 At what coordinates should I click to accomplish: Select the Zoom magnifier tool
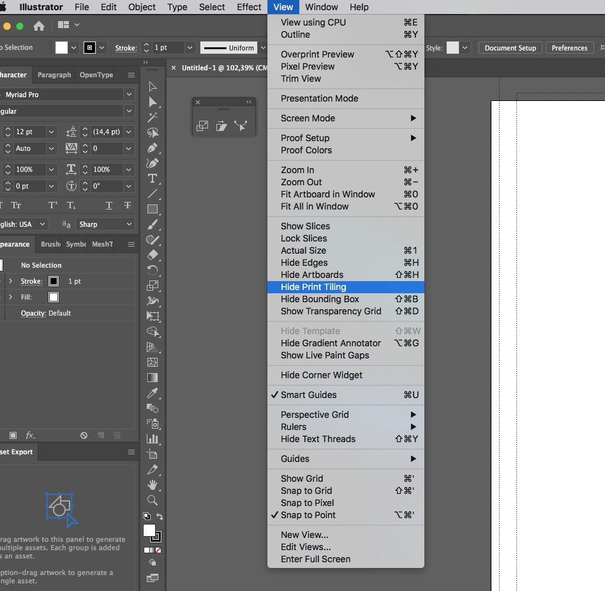click(153, 500)
